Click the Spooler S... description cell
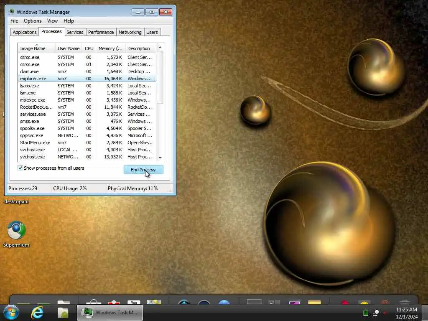This screenshot has height=321, width=428. 140,128
